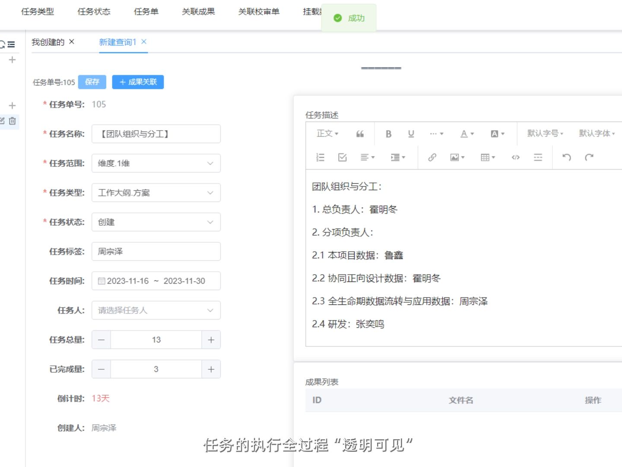Open more text styles ellipsis menu

(436, 134)
